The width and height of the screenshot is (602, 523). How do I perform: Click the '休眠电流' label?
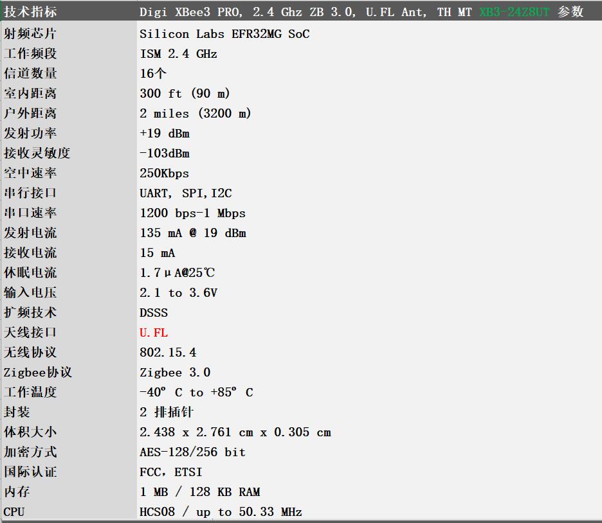tap(30, 272)
